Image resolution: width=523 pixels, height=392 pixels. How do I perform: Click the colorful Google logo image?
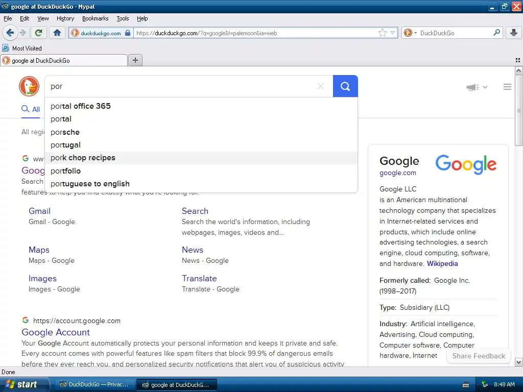(x=466, y=164)
